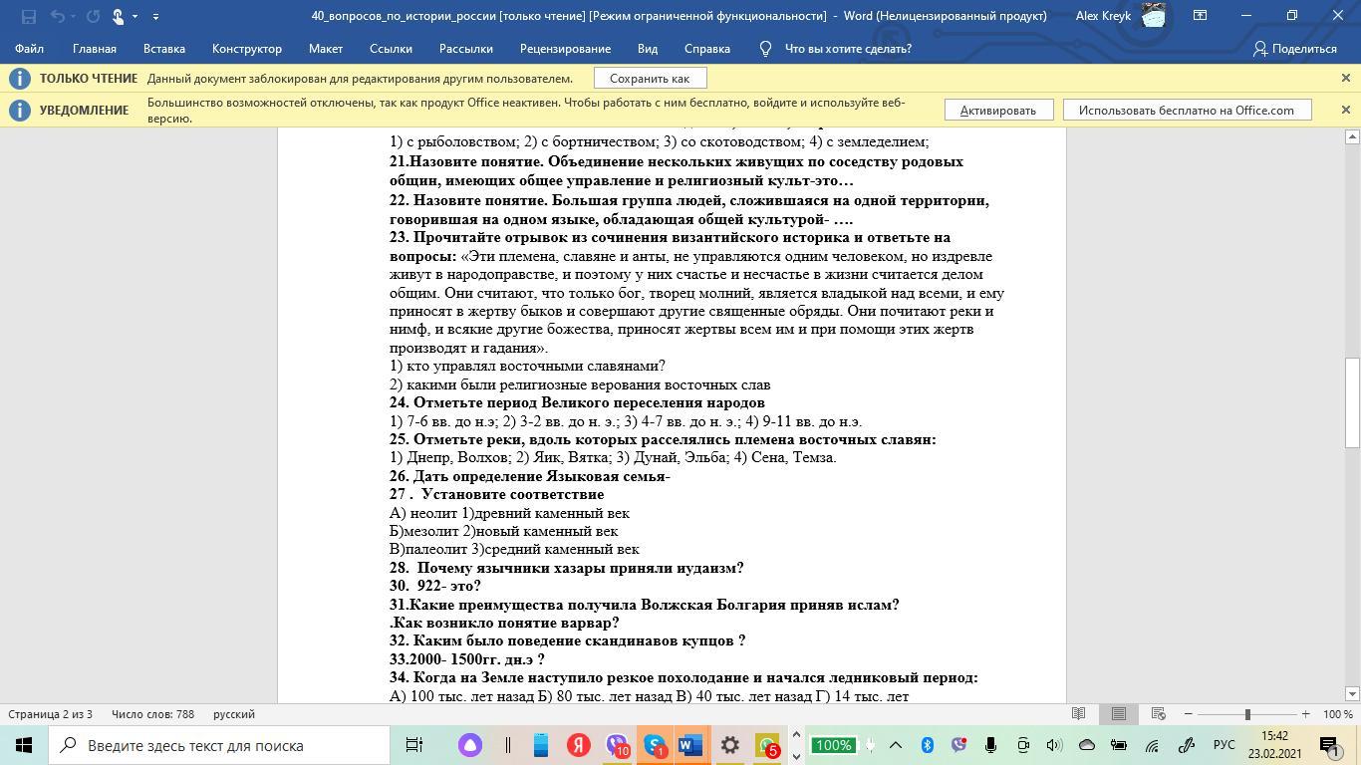Click the Сохранить как button
Image resolution: width=1361 pixels, height=765 pixels.
650,78
